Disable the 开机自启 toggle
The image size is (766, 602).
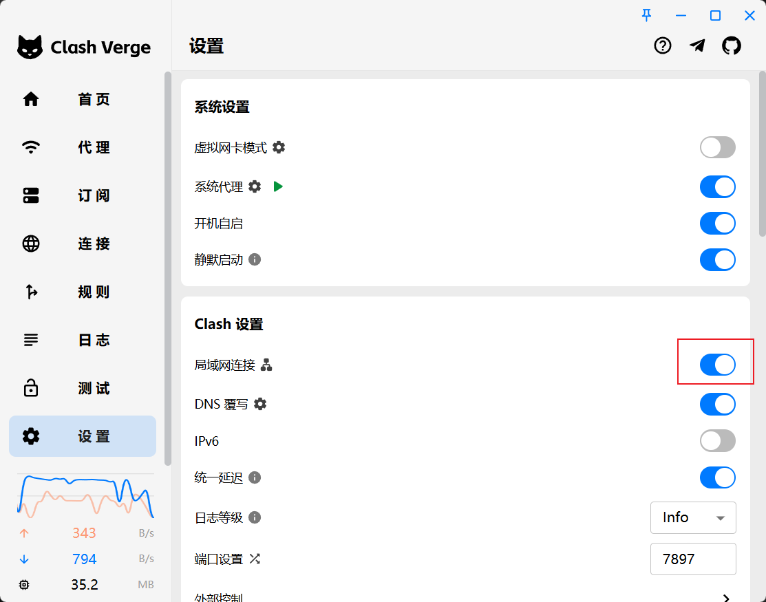[717, 224]
